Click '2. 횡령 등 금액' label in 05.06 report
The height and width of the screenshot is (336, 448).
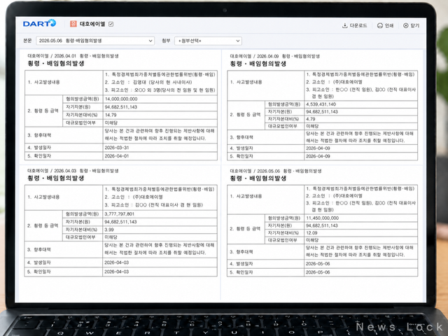click(x=245, y=229)
